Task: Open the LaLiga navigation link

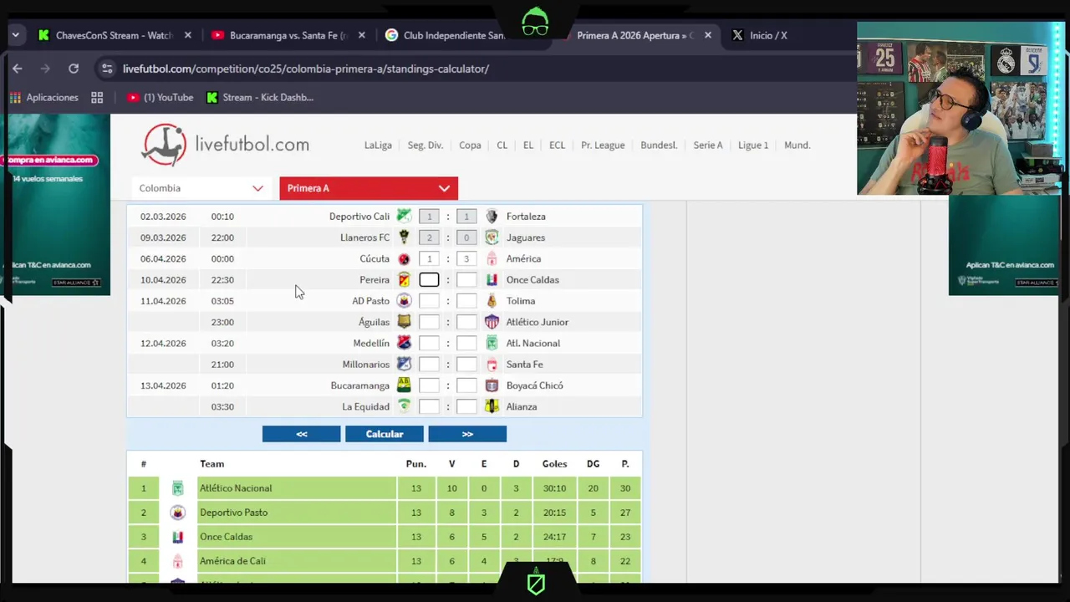Action: (x=378, y=145)
